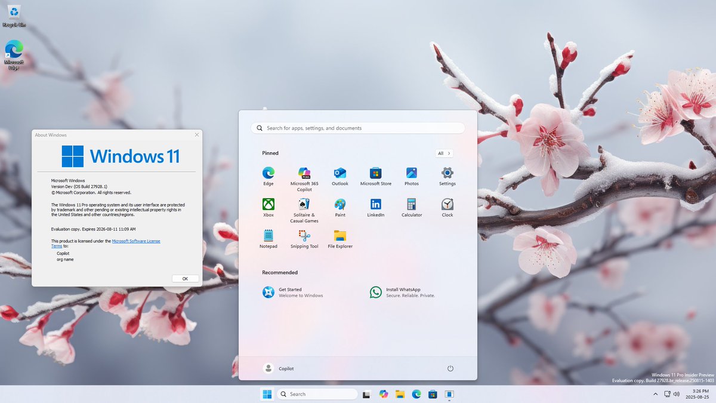This screenshot has height=403, width=716.
Task: Click the 'Pinned' heading in Start menu
Action: (270, 153)
